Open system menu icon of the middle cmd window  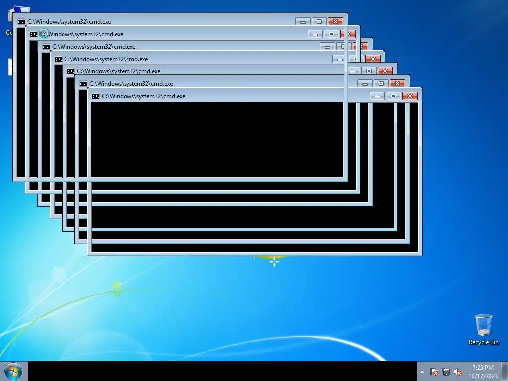coord(59,59)
